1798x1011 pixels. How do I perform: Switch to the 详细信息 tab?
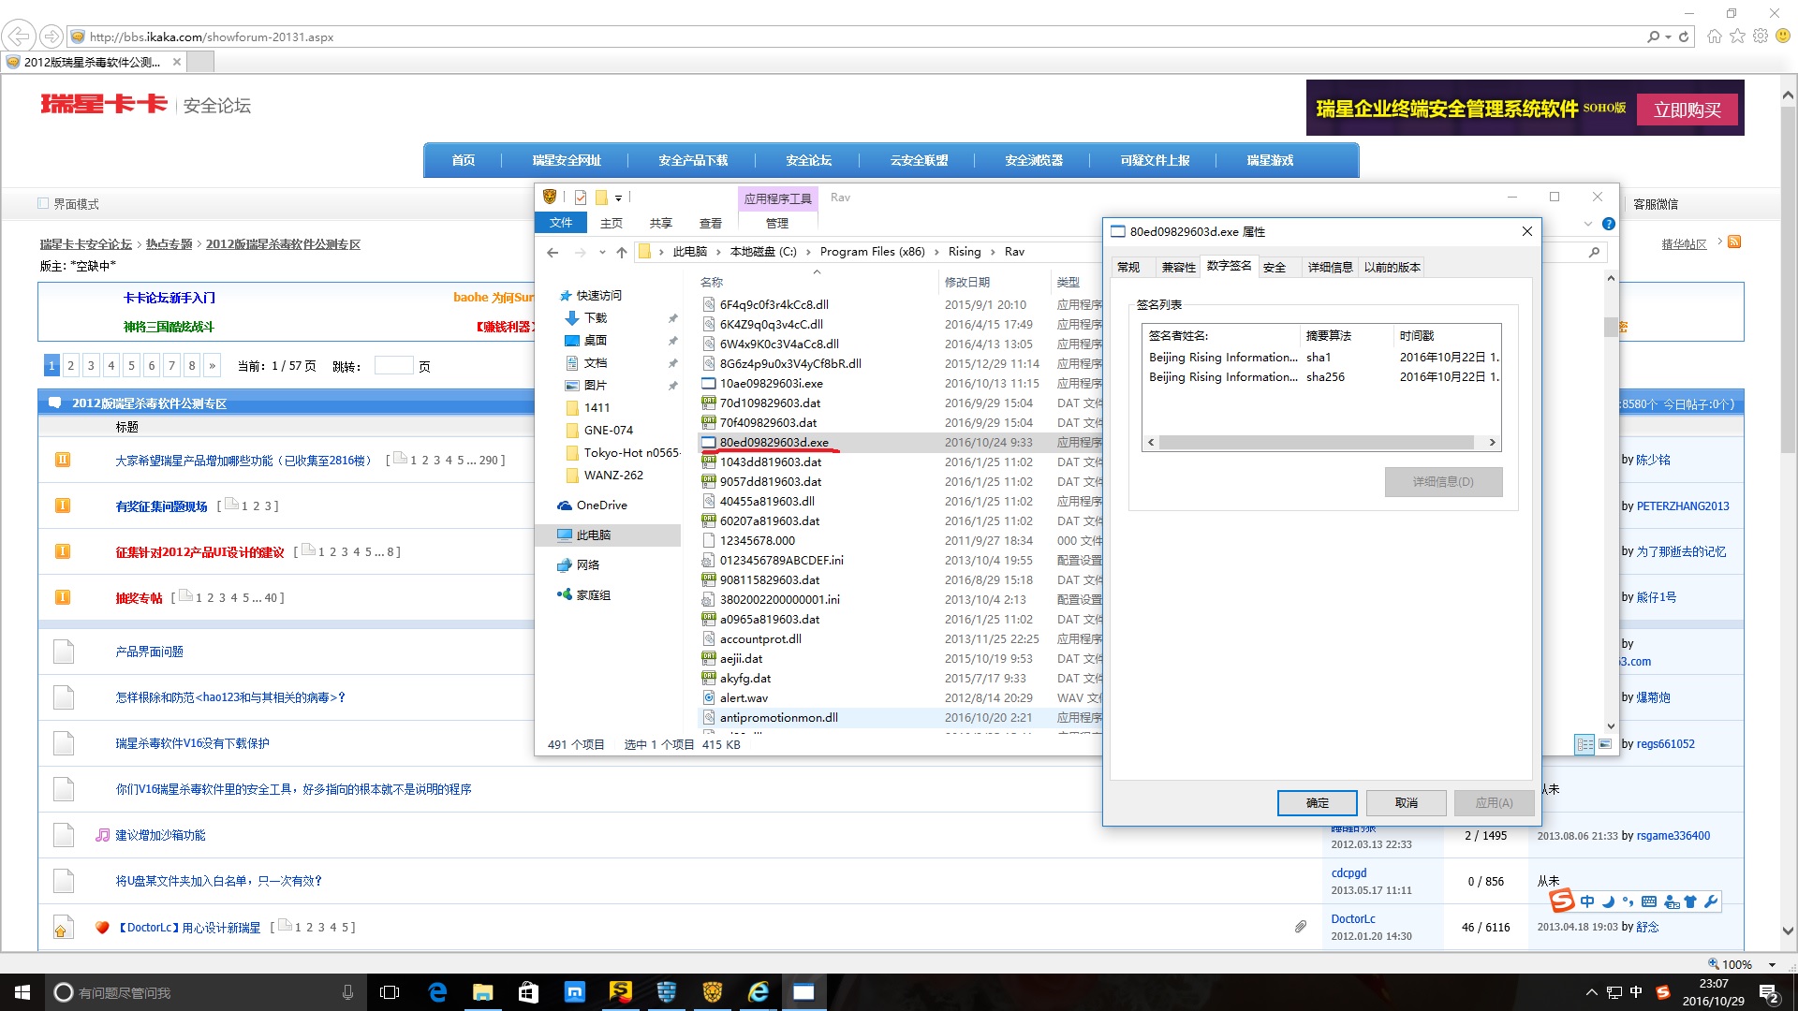click(1330, 267)
